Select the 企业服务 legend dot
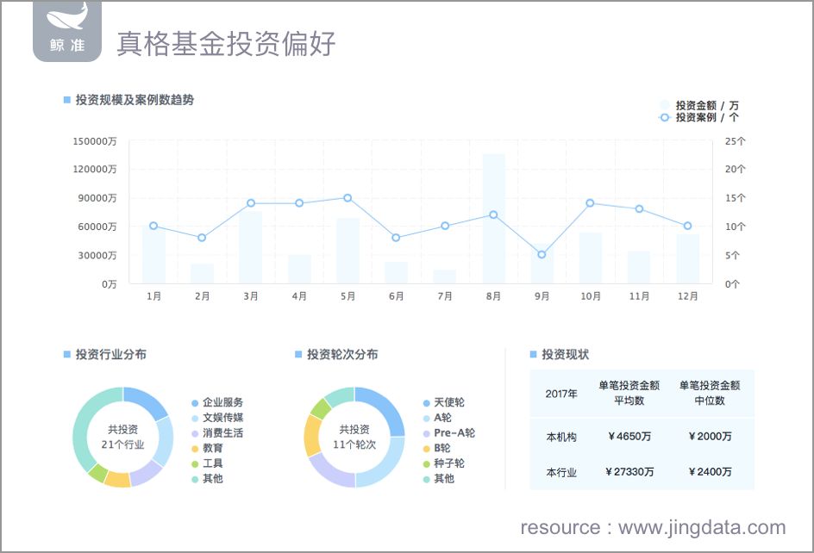Viewport: 814px width, 553px height. pyautogui.click(x=195, y=403)
